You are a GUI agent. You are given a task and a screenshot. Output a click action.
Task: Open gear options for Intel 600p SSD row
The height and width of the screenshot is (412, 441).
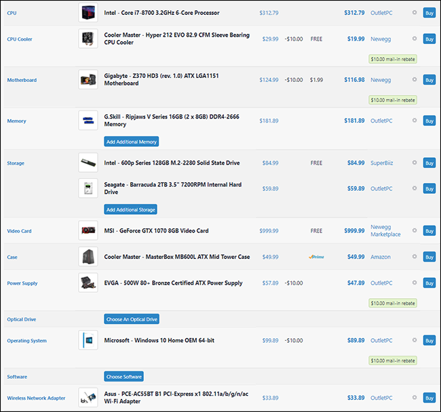(x=415, y=163)
